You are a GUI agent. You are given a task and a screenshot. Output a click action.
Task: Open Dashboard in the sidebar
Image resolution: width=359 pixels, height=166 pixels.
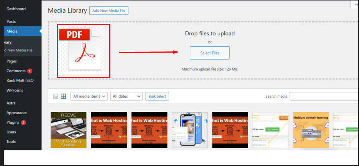(16, 9)
